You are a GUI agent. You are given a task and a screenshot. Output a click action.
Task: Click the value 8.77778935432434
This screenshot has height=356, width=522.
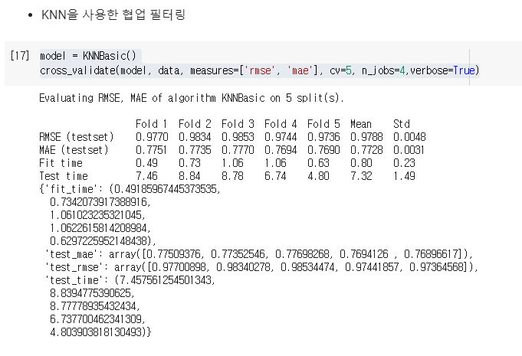click(95, 306)
